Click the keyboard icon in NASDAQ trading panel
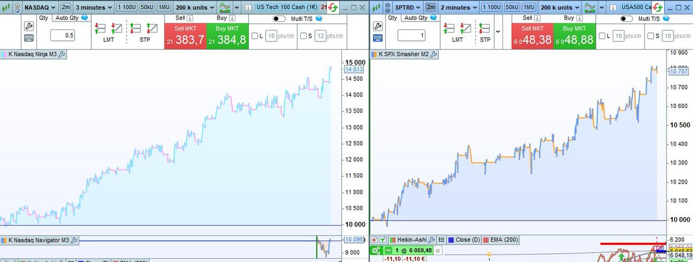 point(28,38)
